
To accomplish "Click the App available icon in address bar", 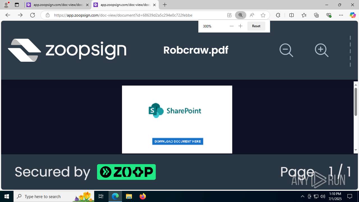I will (229, 15).
